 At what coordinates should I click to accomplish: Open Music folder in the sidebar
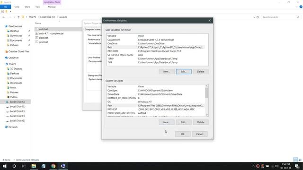[13, 87]
